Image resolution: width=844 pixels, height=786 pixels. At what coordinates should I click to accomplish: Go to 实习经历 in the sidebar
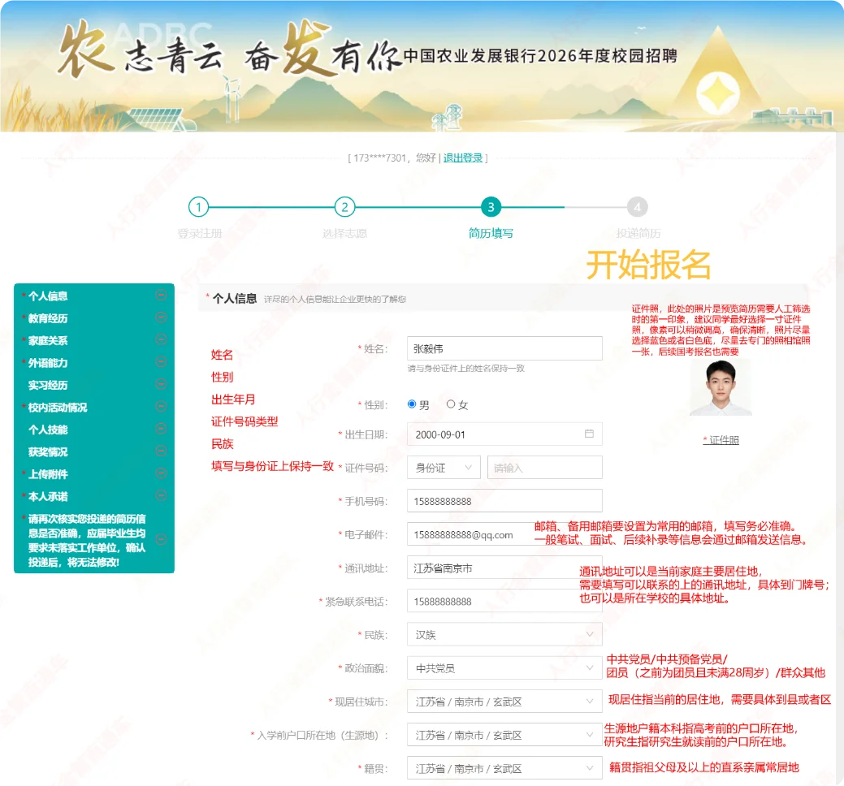point(48,385)
